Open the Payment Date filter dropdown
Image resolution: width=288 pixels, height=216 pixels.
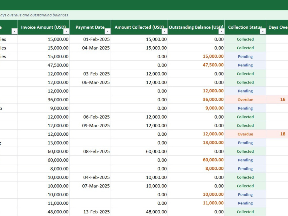point(108,31)
